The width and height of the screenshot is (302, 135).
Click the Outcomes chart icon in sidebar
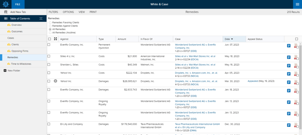click(x=9, y=31)
